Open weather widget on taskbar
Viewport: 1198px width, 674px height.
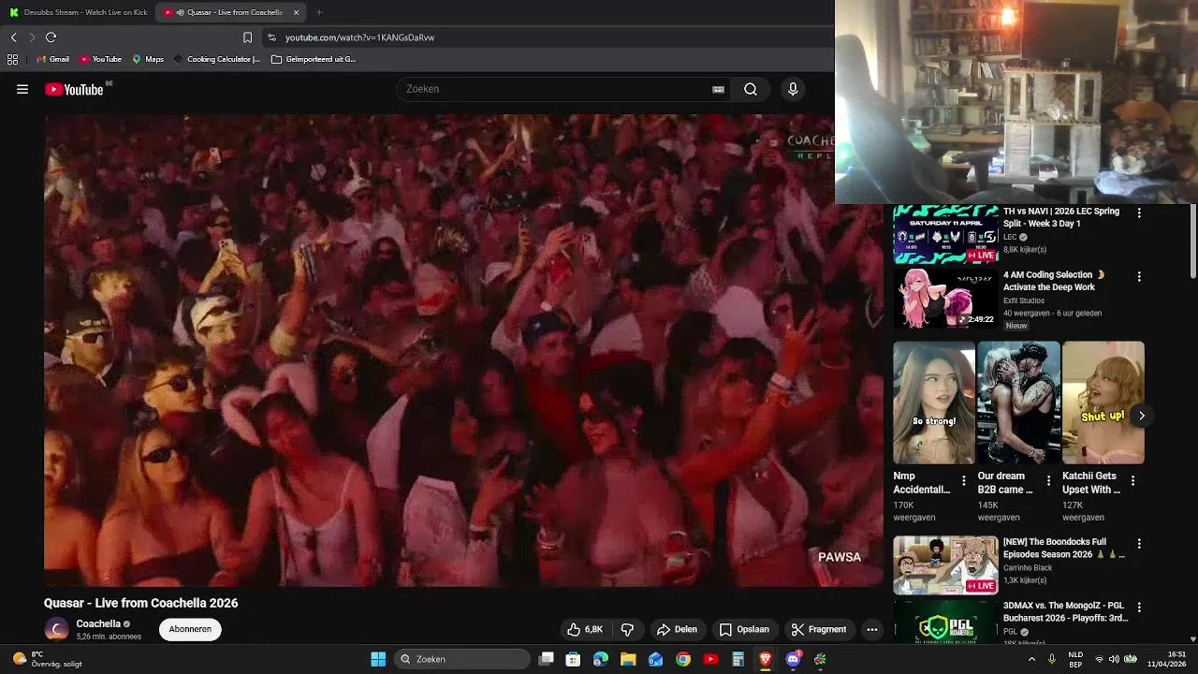click(x=47, y=659)
